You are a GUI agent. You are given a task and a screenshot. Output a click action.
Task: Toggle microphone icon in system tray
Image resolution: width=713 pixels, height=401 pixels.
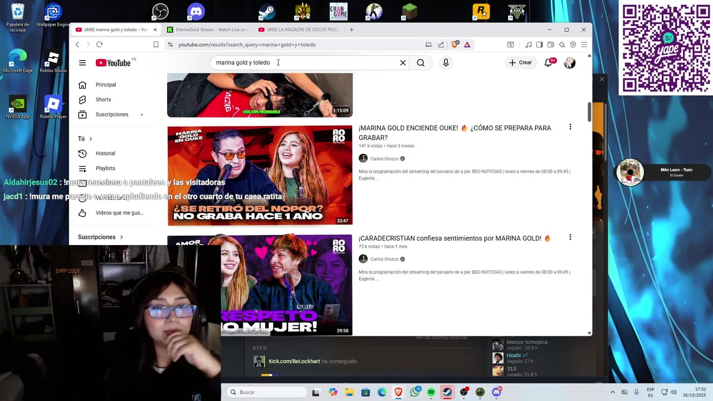pyautogui.click(x=636, y=392)
